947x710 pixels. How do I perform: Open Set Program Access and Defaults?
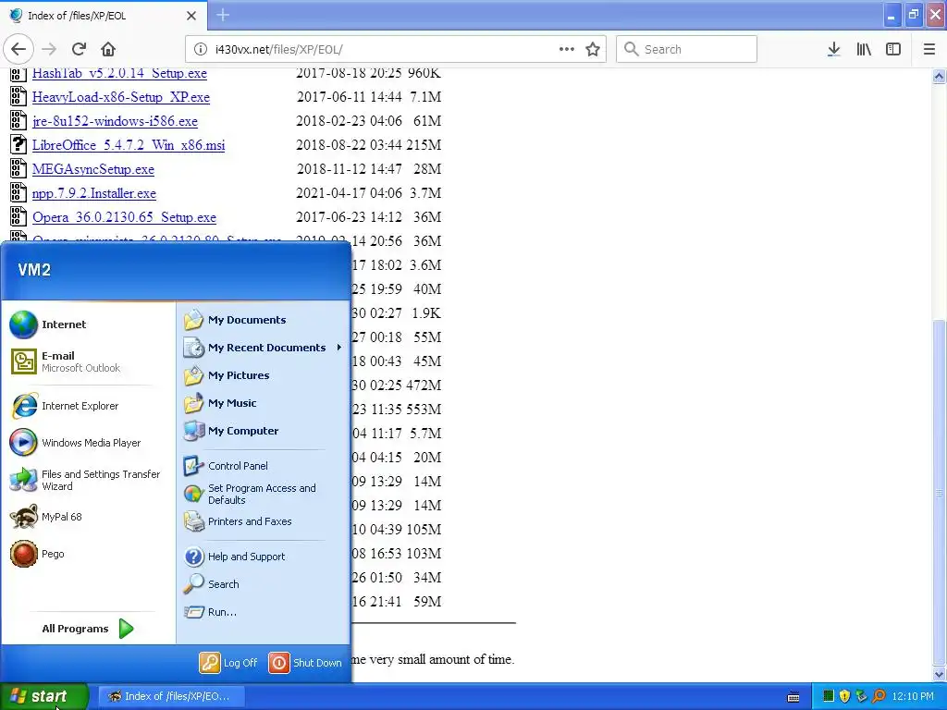(x=264, y=494)
